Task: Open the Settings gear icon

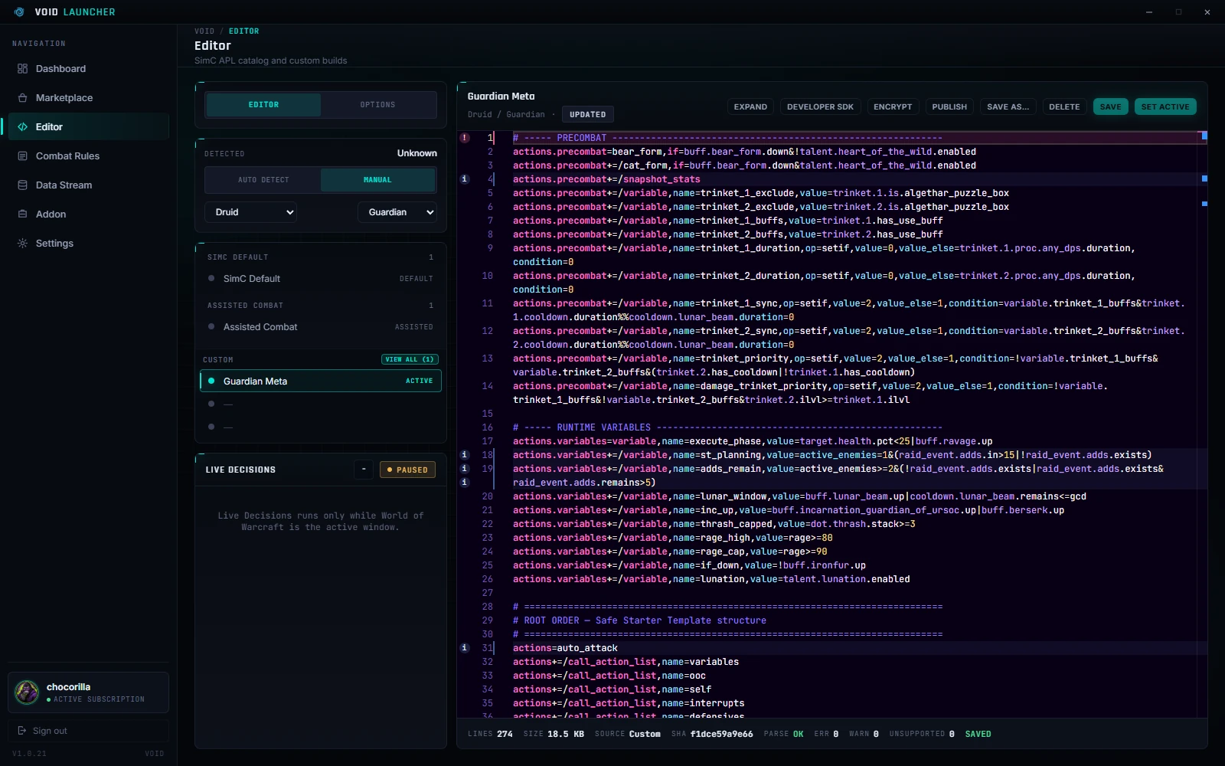Action: (22, 244)
